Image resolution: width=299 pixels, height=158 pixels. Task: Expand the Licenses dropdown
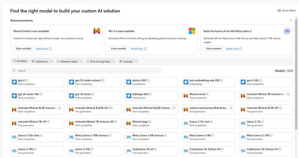[128, 61]
